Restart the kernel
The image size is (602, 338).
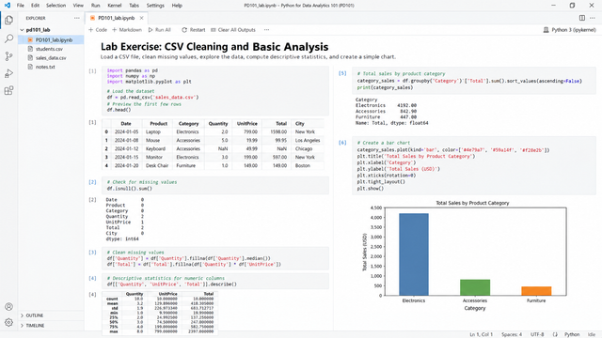click(194, 30)
